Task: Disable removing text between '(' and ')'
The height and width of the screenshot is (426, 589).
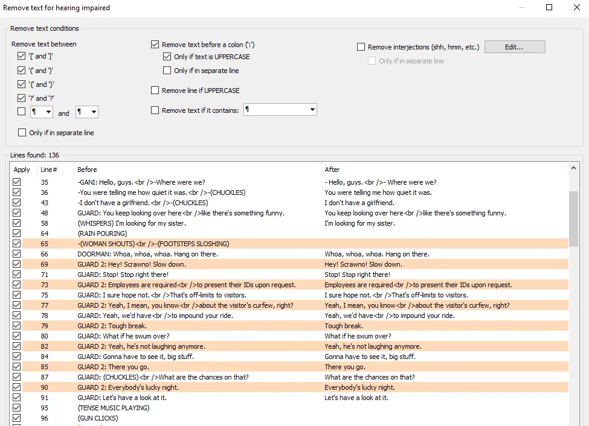Action: click(22, 70)
